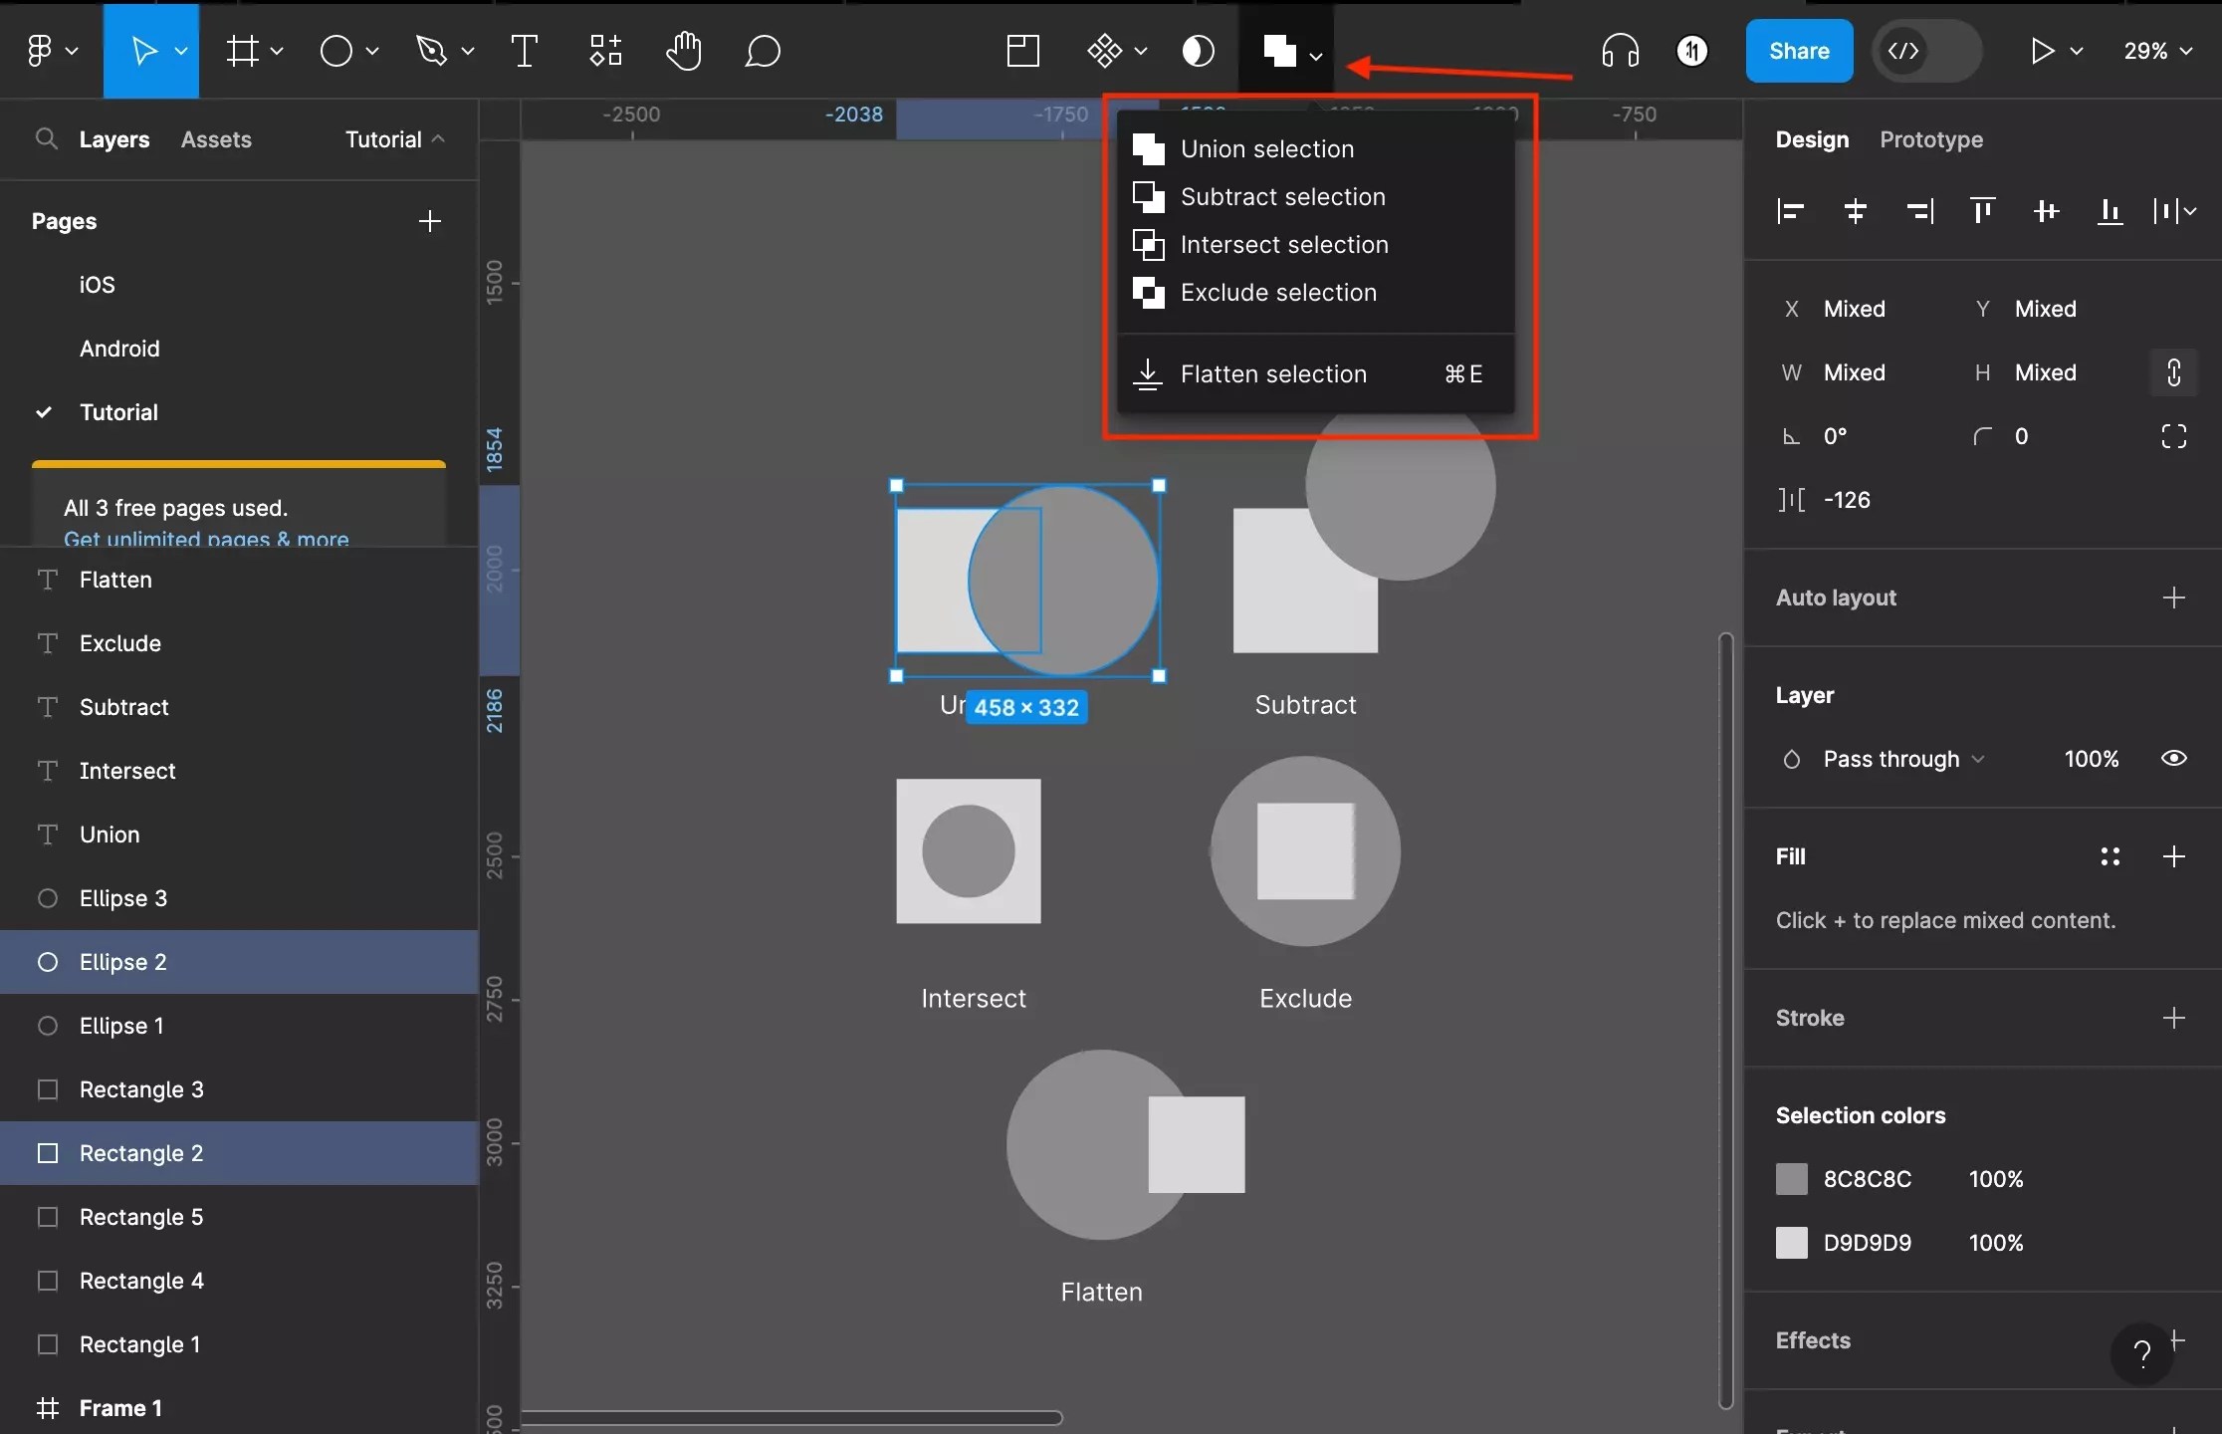Click the 8C8C8C selection color swatch
The width and height of the screenshot is (2222, 1434).
coord(1792,1178)
